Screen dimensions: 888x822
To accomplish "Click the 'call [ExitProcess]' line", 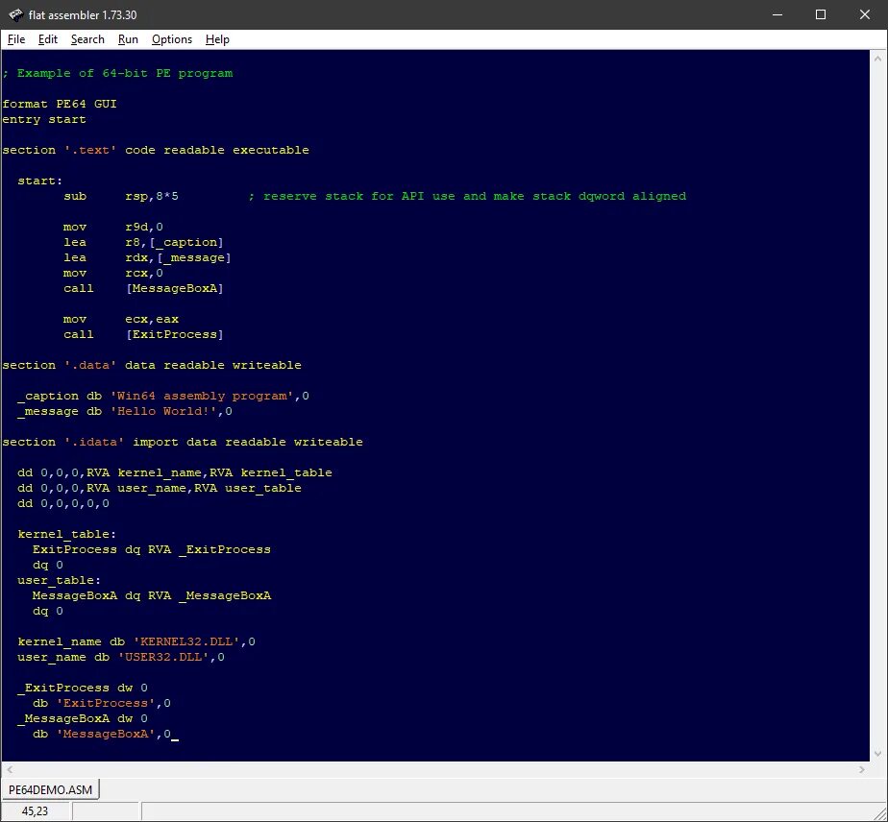I will 144,334.
